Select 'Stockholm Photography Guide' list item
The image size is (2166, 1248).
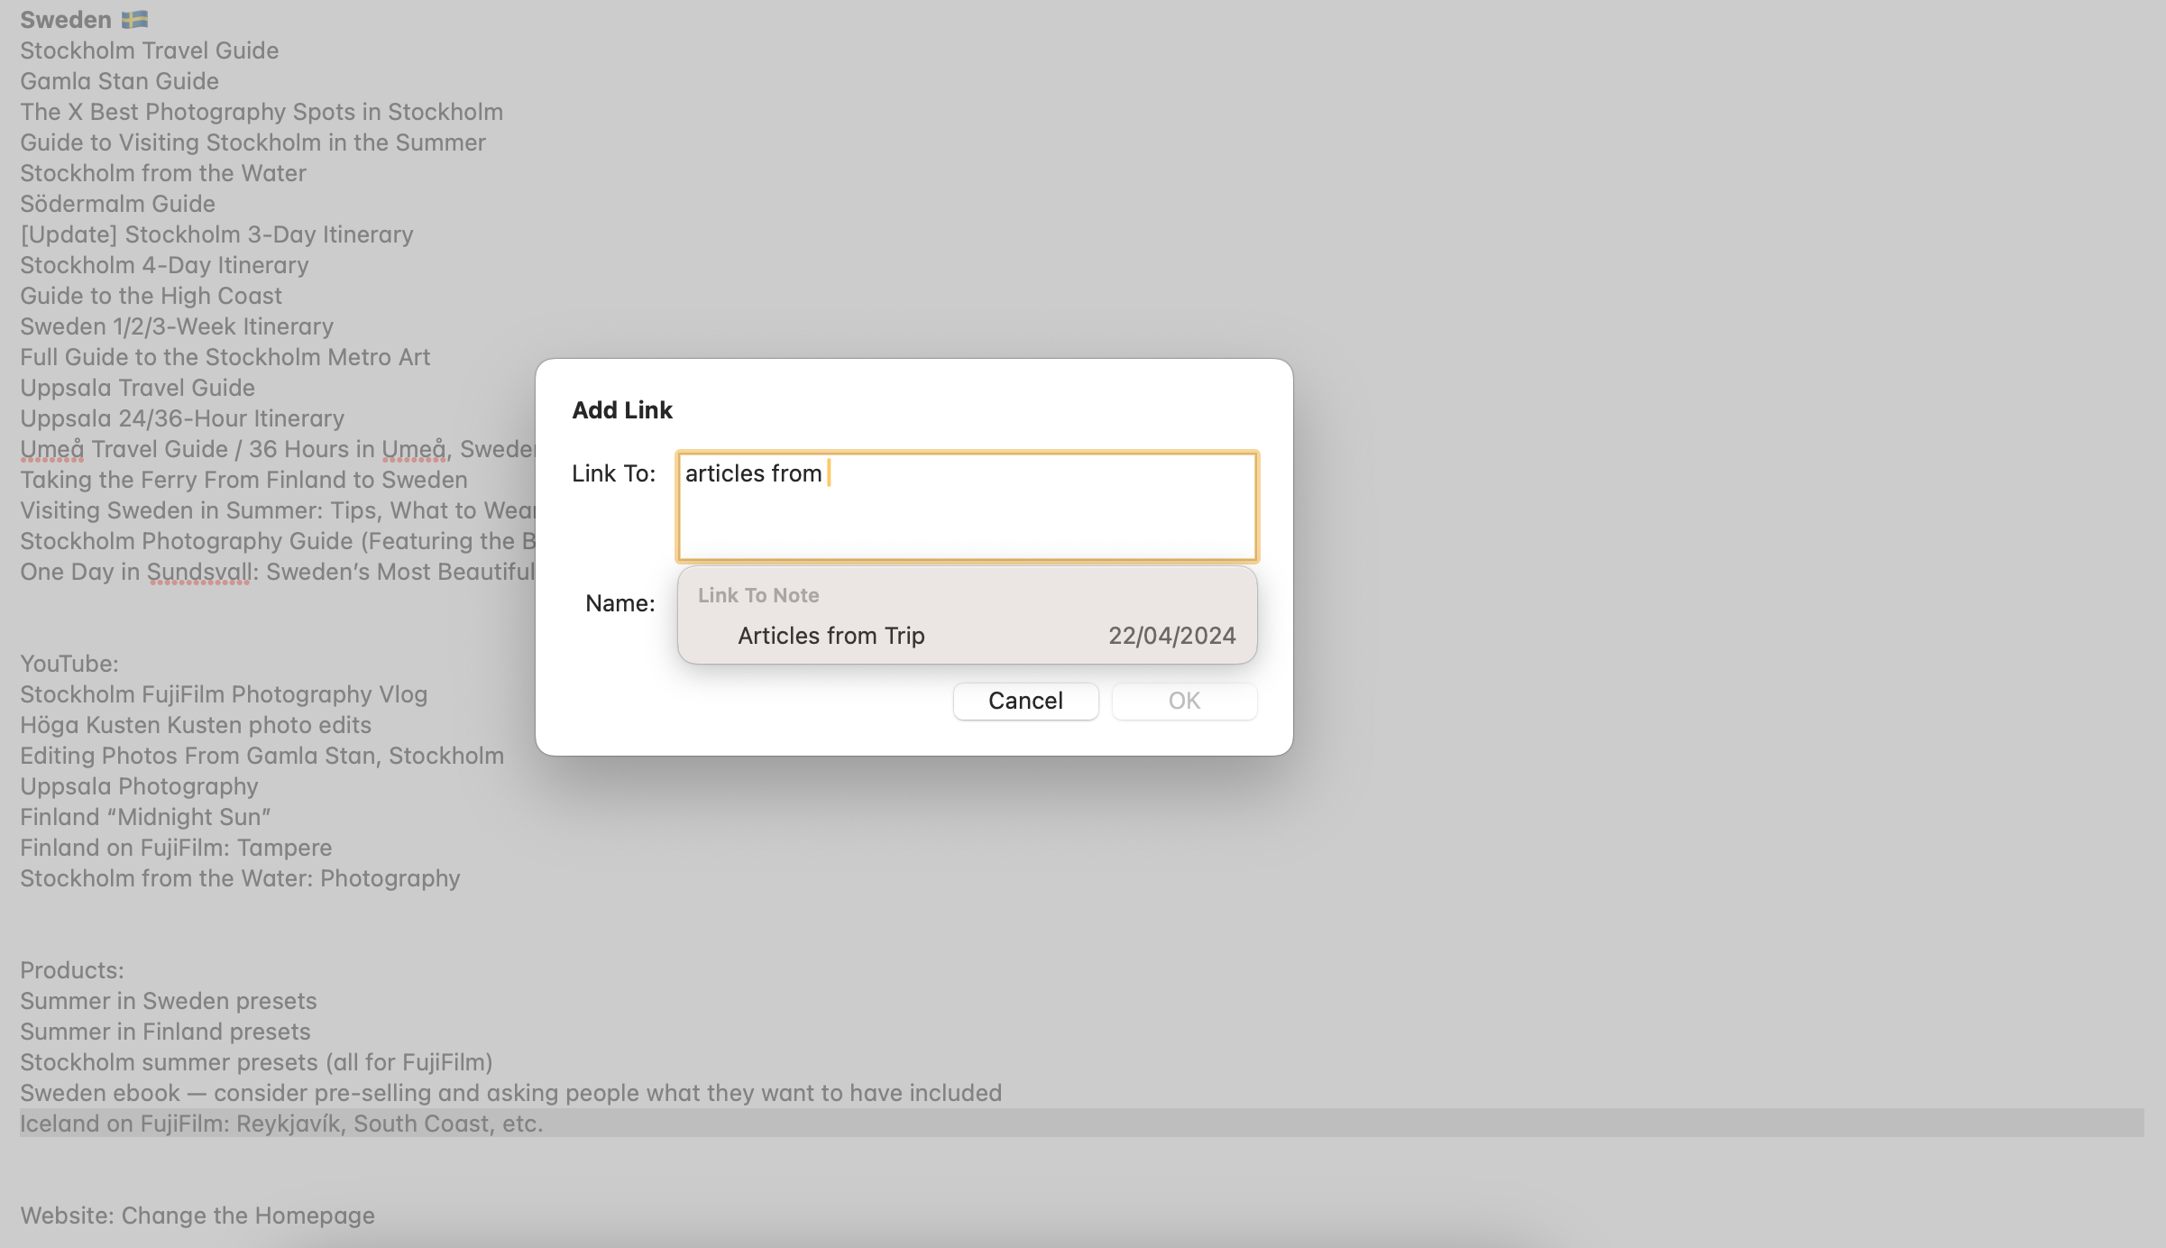275,540
